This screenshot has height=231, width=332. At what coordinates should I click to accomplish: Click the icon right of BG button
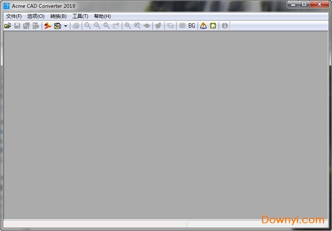203,26
